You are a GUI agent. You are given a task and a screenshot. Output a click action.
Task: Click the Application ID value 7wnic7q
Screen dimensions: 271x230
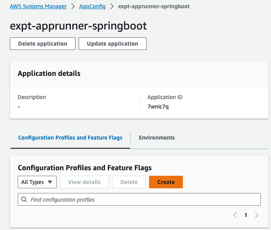158,107
